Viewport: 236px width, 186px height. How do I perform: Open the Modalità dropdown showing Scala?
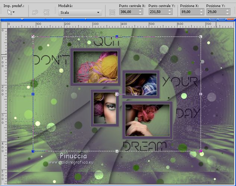tap(80, 13)
